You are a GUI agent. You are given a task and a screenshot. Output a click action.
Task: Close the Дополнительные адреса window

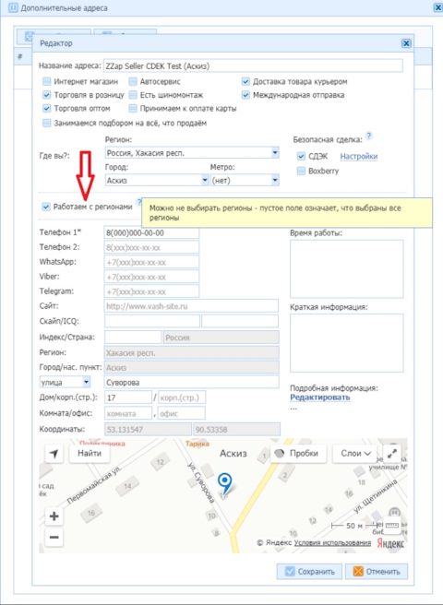(x=439, y=8)
